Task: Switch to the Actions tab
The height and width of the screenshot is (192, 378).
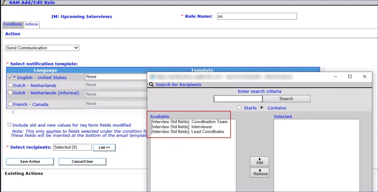Action: 32,24
